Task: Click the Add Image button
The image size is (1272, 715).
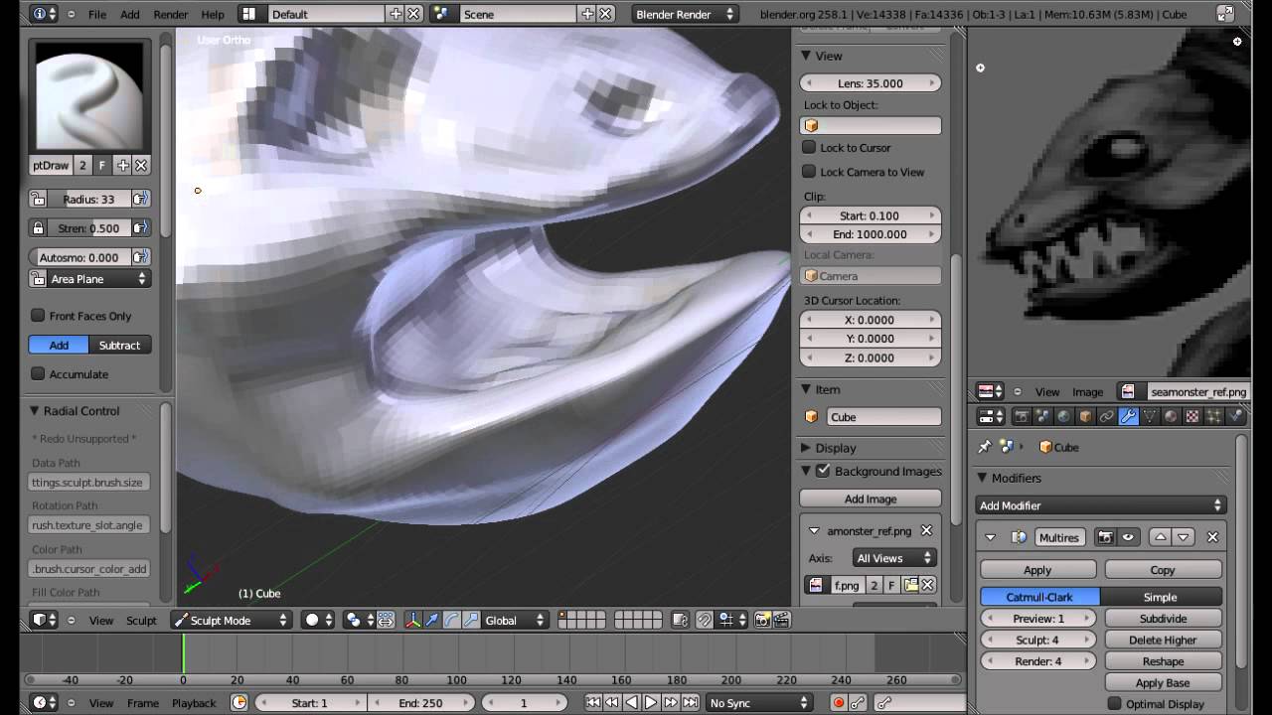Action: tap(870, 499)
